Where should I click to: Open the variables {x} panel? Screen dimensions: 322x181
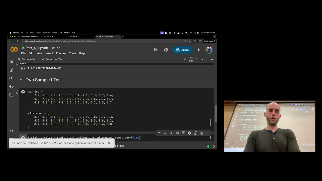(11, 78)
